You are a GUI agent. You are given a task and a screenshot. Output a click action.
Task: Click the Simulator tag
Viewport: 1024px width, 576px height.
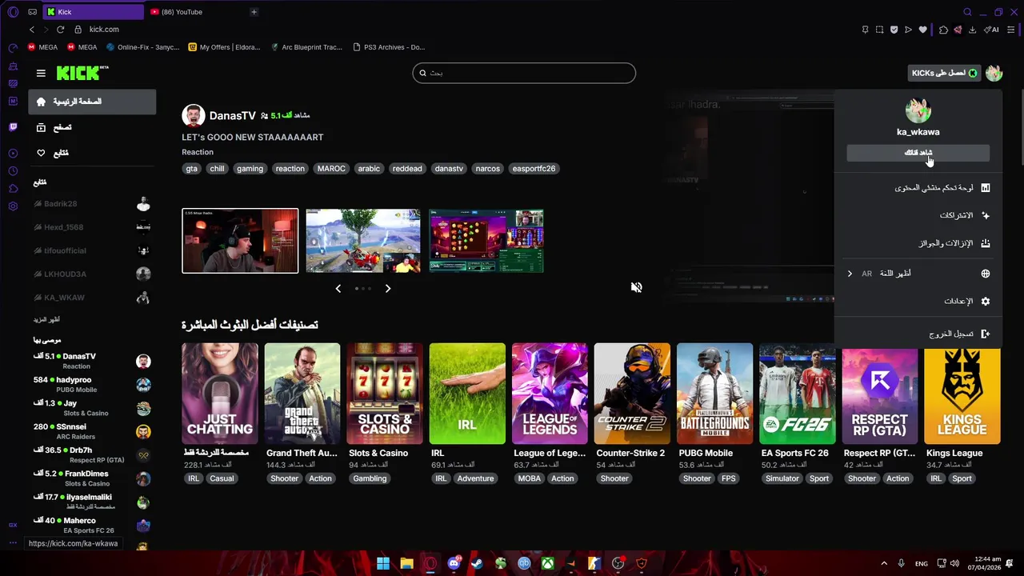pos(782,478)
